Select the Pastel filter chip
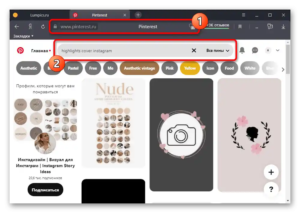Viewport: 300px width, 213px height. pyautogui.click(x=73, y=68)
